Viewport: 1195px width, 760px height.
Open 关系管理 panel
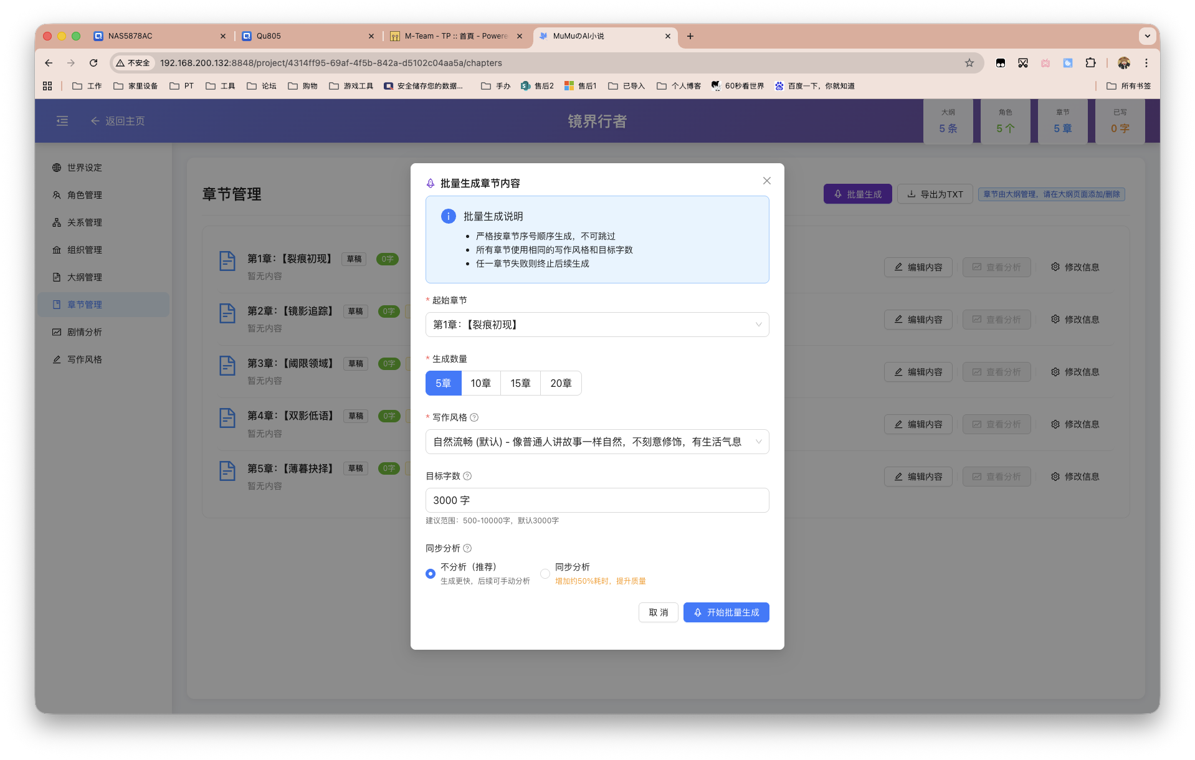83,222
